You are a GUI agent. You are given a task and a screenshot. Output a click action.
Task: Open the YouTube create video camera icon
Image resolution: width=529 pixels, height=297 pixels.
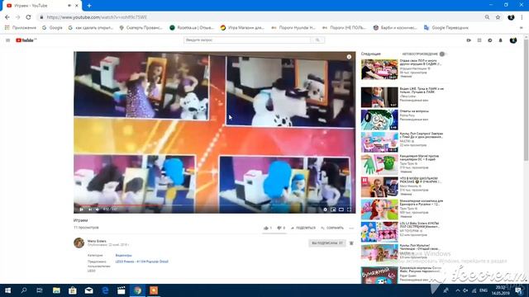point(469,40)
